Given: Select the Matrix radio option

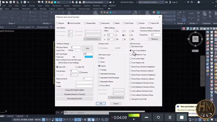Looking at the screenshot, I should 116,23.
